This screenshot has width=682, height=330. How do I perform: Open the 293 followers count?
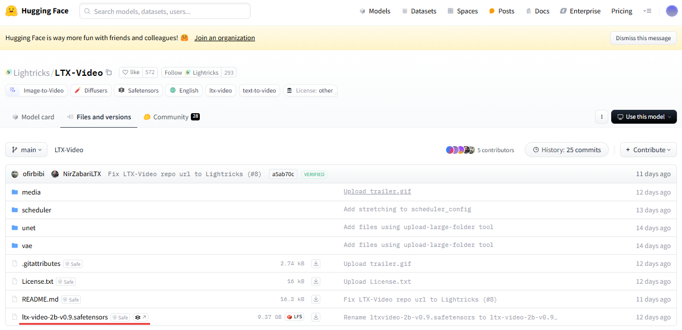pyautogui.click(x=229, y=72)
